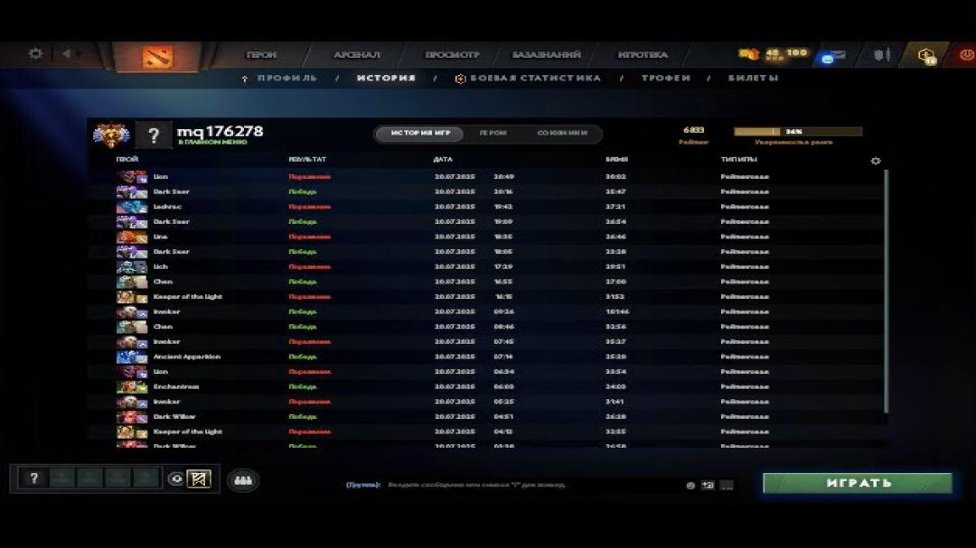This screenshot has width=976, height=548.
Task: Select the СОЮЗНИКИ pill filter
Action: pyautogui.click(x=562, y=133)
